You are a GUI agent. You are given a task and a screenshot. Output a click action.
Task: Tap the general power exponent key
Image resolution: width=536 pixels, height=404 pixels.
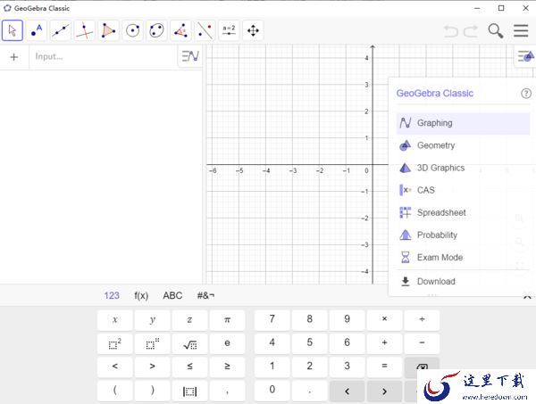[x=153, y=343]
